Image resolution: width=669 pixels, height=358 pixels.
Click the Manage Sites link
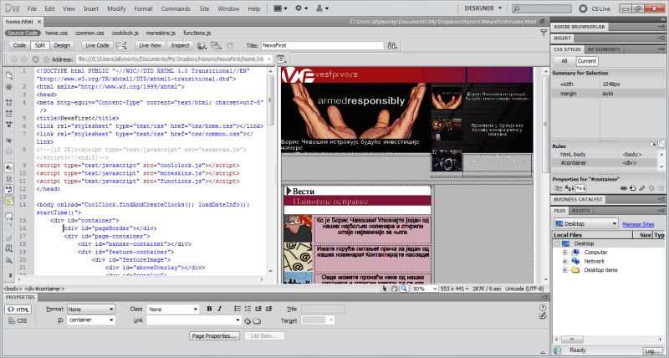click(637, 224)
